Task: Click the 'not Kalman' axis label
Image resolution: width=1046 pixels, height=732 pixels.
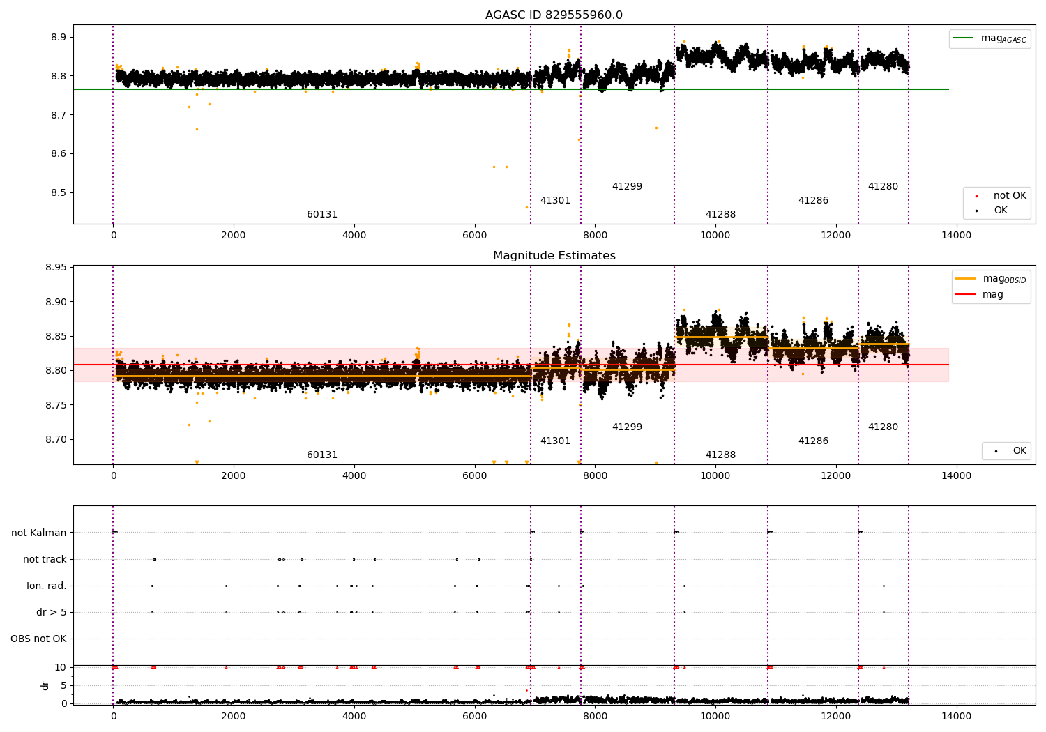Action: tap(39, 533)
